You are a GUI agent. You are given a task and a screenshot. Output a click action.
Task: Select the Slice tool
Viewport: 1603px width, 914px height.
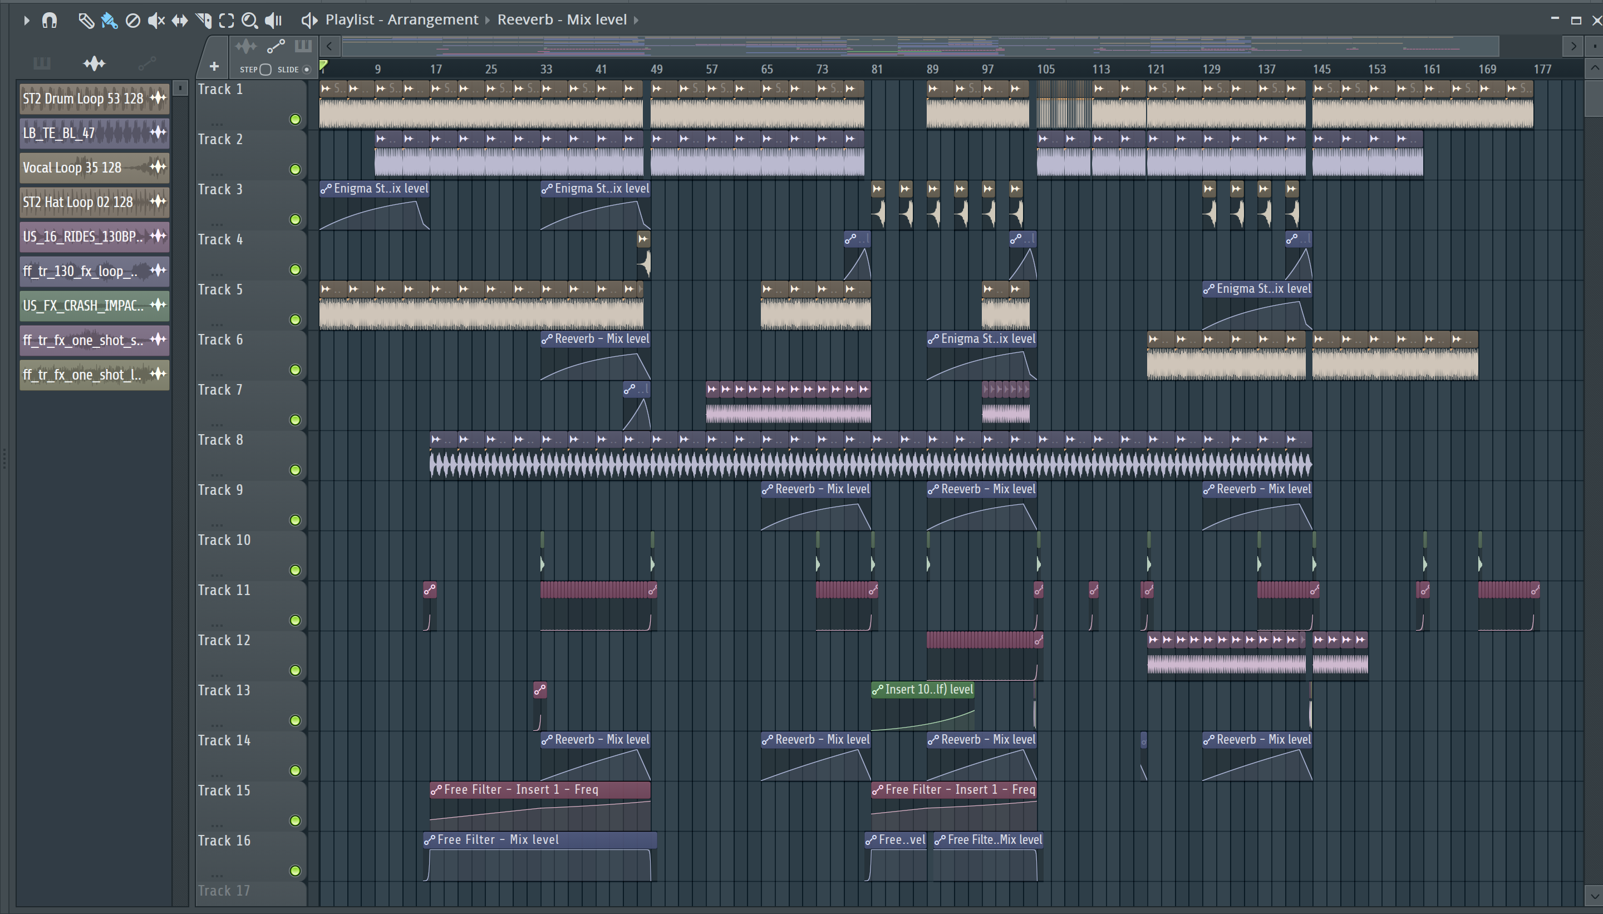point(203,21)
